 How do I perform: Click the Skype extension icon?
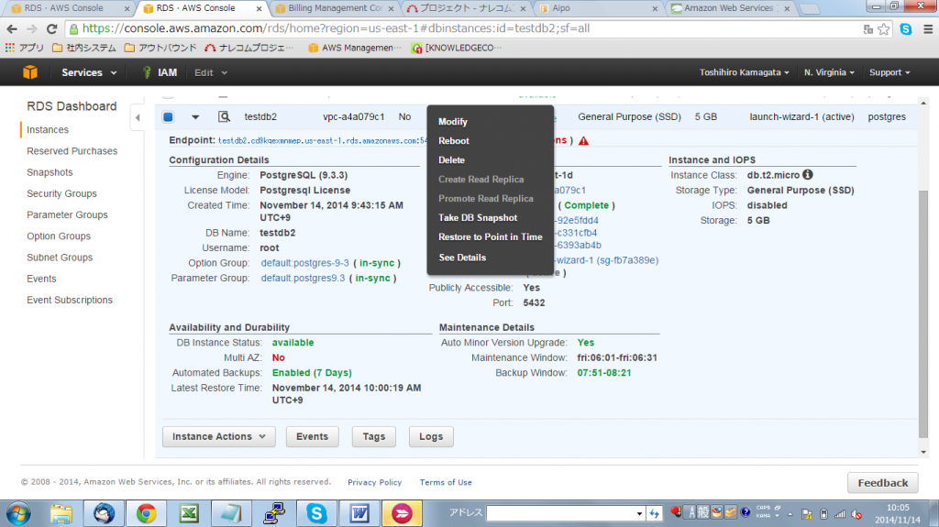(906, 28)
